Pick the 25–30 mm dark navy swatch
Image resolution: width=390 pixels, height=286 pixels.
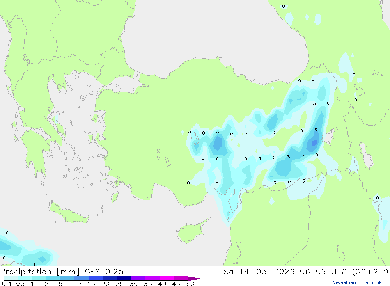coord(124,278)
